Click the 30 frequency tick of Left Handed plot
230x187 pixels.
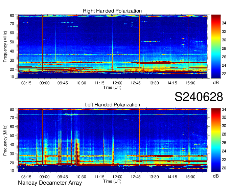(12, 154)
